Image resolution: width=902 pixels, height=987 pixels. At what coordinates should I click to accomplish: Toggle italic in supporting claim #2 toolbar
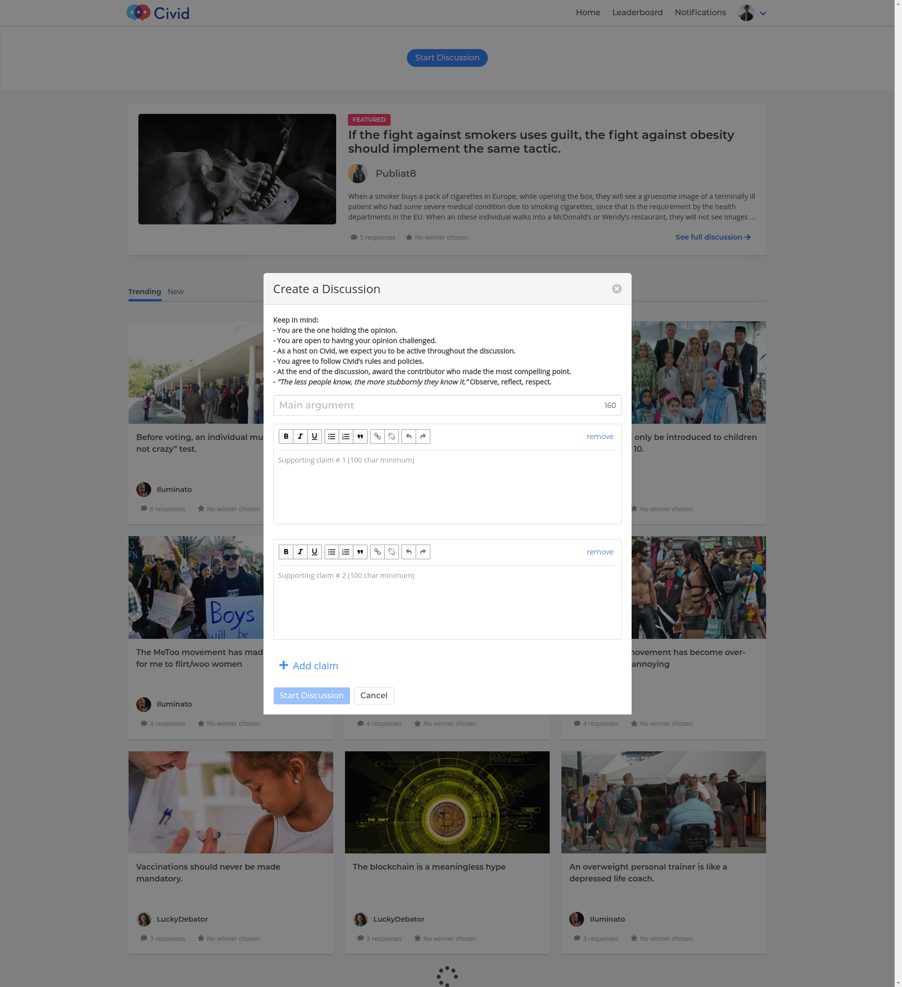point(300,552)
